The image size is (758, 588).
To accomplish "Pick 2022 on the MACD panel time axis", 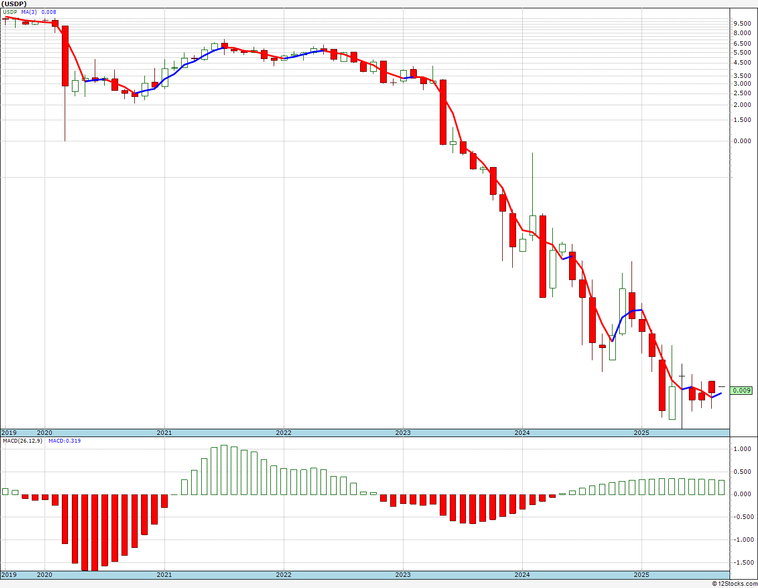I will (283, 575).
